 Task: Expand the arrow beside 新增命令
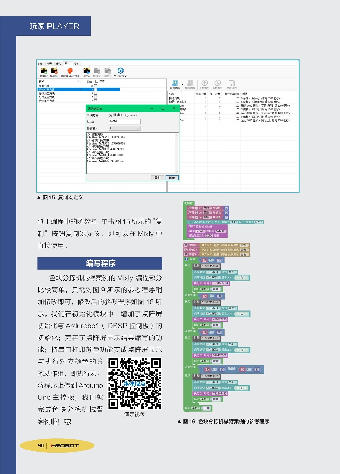pos(182,84)
